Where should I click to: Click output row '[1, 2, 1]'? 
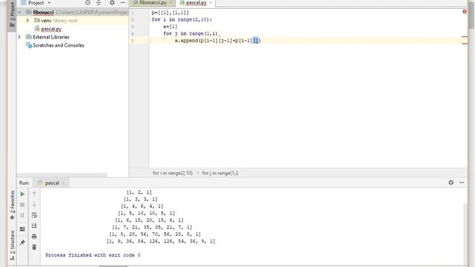pos(139,192)
